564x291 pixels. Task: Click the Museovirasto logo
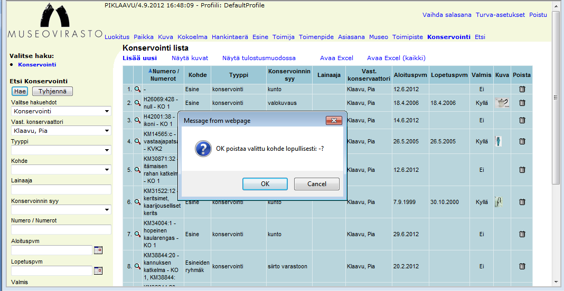55,21
